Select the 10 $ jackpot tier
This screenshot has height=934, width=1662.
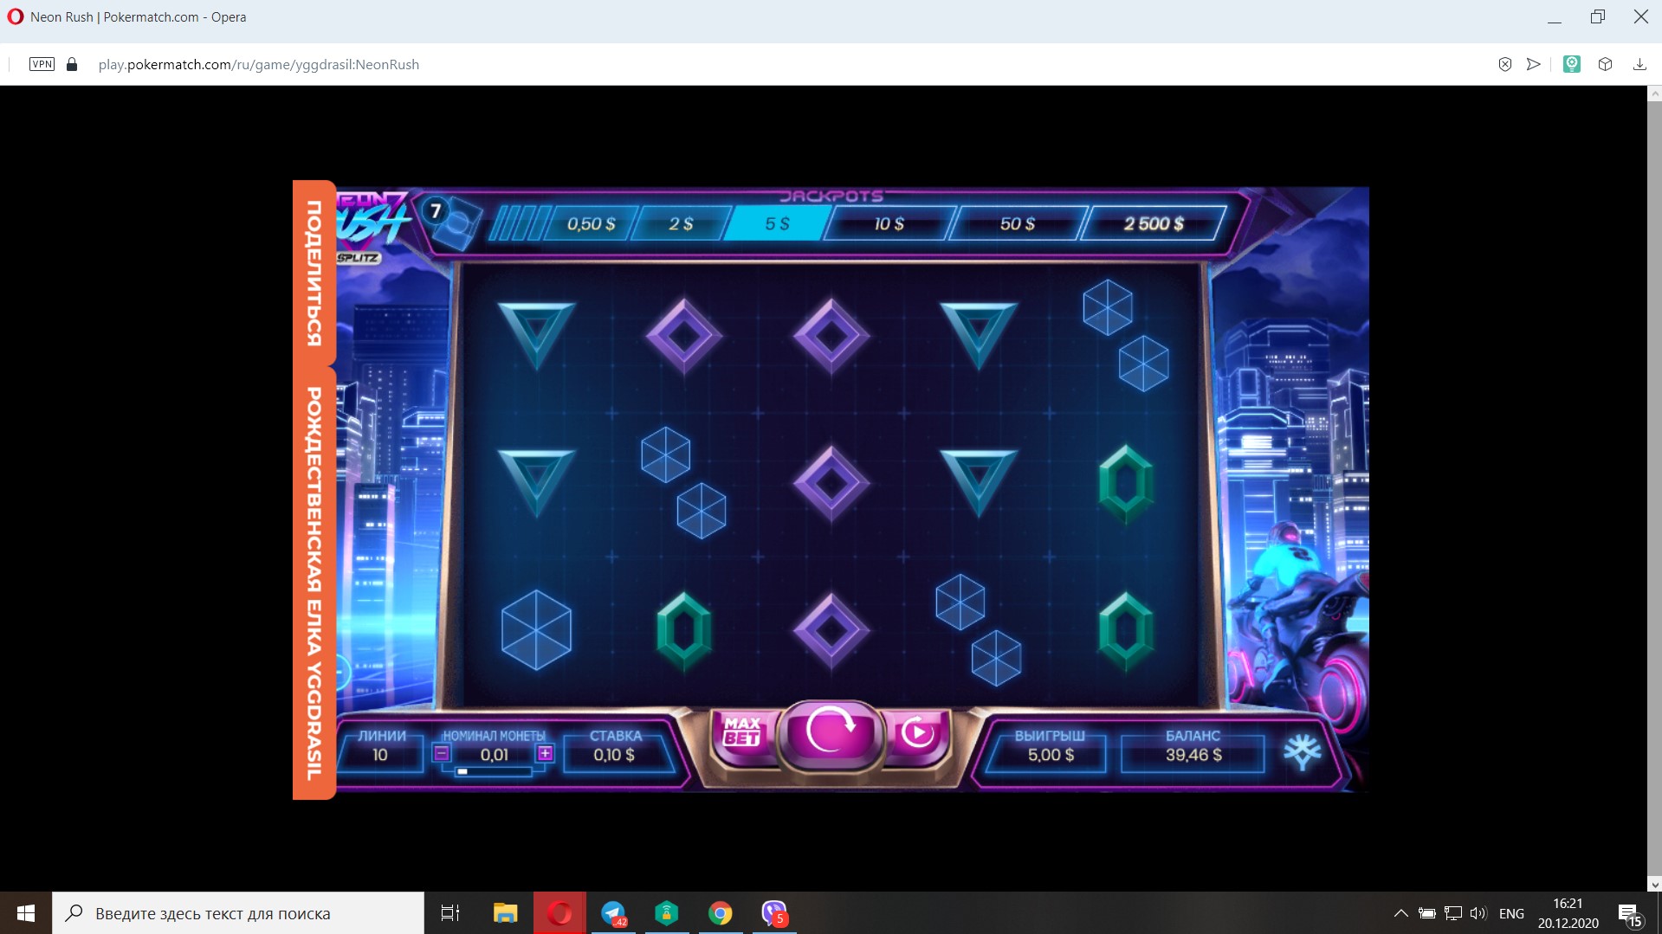tap(889, 224)
